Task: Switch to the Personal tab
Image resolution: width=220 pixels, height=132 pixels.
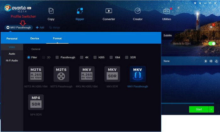Action: 12,39
